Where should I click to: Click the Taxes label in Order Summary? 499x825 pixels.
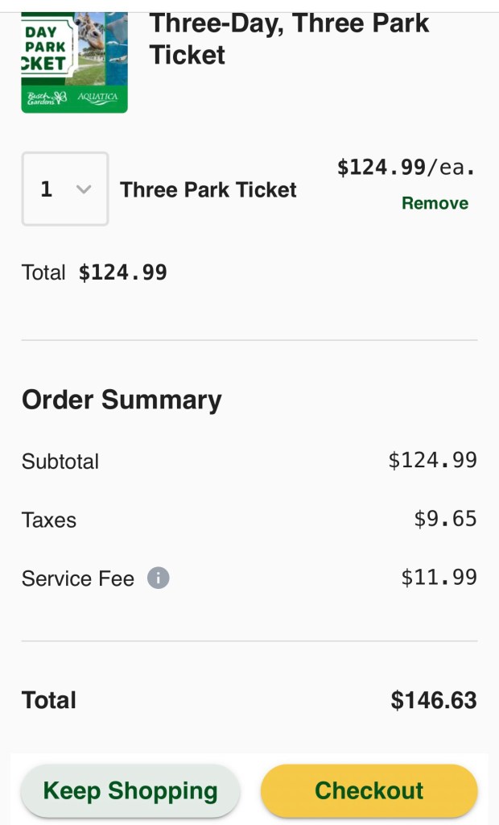tap(49, 520)
